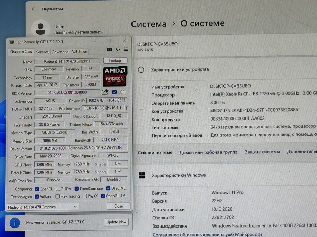Toggle the PhysX checkbox
The image size is (317, 237).
coord(85,196)
